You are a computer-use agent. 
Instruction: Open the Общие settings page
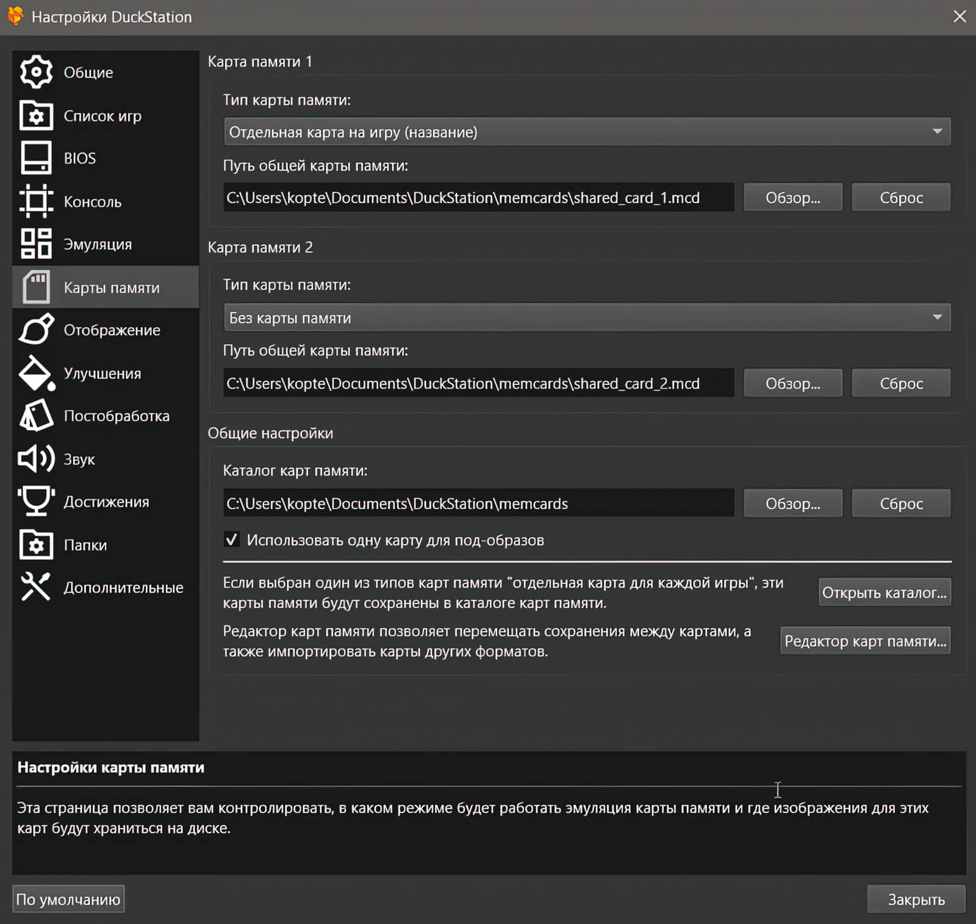pyautogui.click(x=106, y=73)
